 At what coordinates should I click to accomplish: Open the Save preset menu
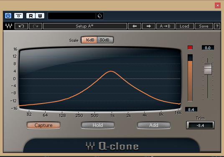point(204,26)
